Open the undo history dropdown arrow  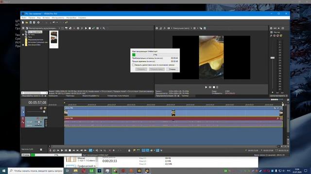[57, 23]
